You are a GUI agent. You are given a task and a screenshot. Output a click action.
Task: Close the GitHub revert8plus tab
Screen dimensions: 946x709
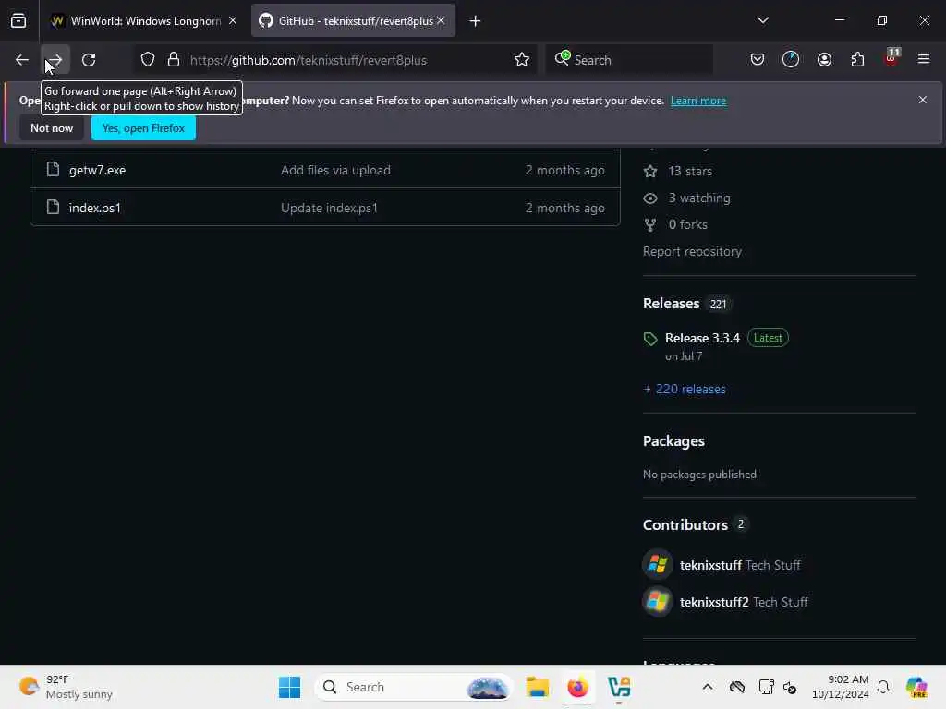[441, 20]
